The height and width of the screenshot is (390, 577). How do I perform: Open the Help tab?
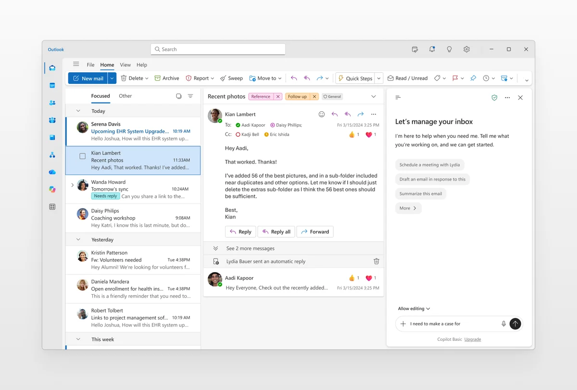coord(142,65)
